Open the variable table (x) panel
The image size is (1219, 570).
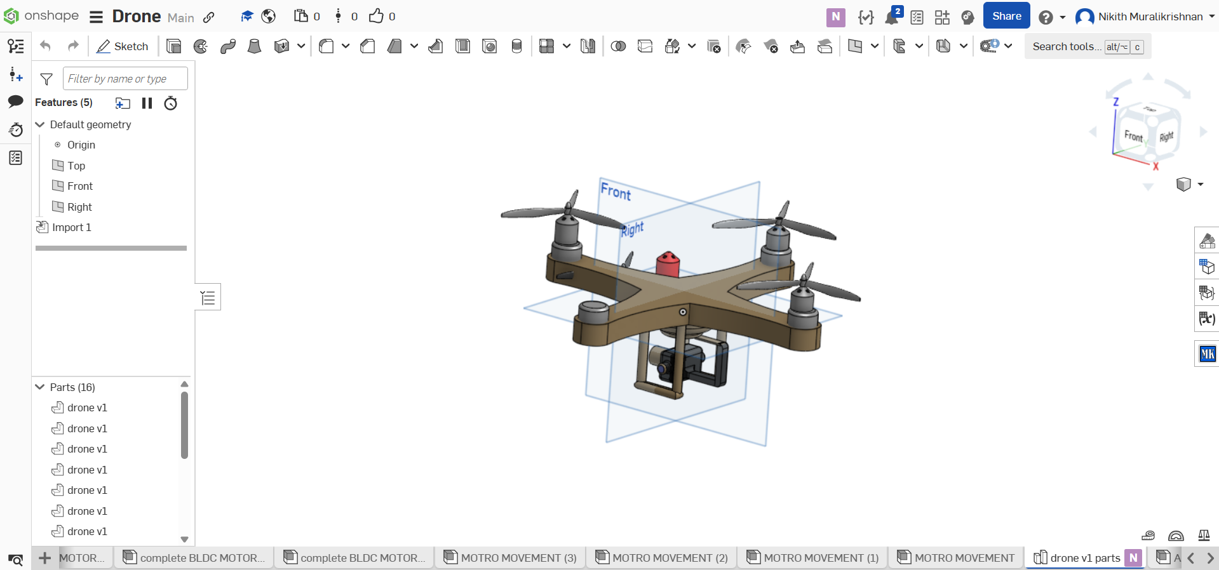[x=1207, y=319]
